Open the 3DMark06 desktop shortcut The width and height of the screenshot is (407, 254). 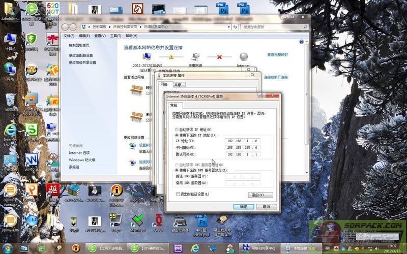tap(10, 223)
